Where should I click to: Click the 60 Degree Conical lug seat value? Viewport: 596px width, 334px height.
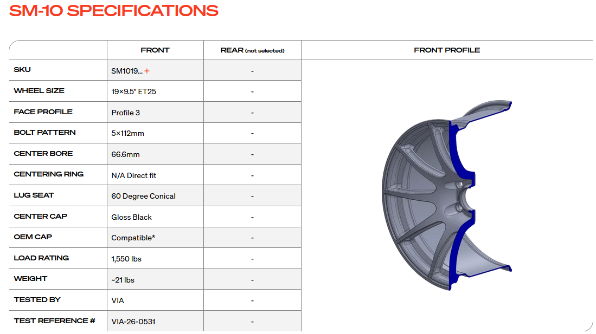tap(143, 196)
